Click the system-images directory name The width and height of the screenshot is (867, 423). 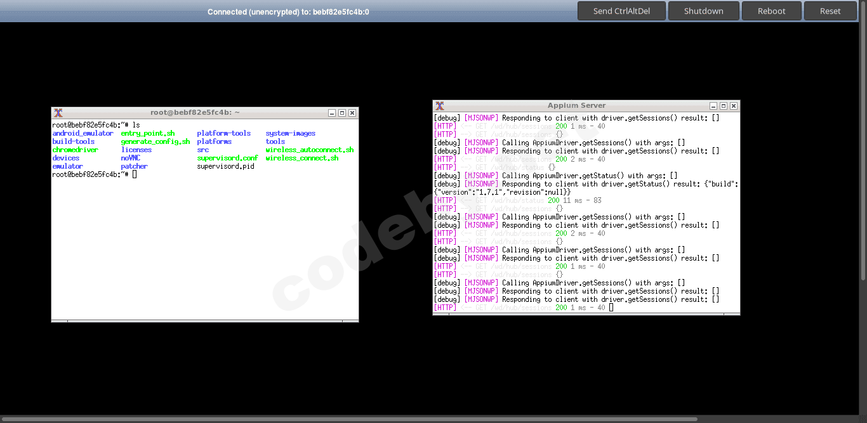(290, 133)
